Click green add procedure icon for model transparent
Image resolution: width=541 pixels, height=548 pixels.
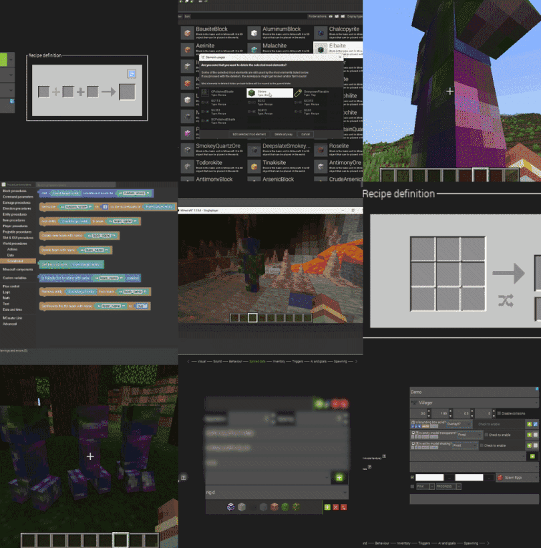point(529,435)
